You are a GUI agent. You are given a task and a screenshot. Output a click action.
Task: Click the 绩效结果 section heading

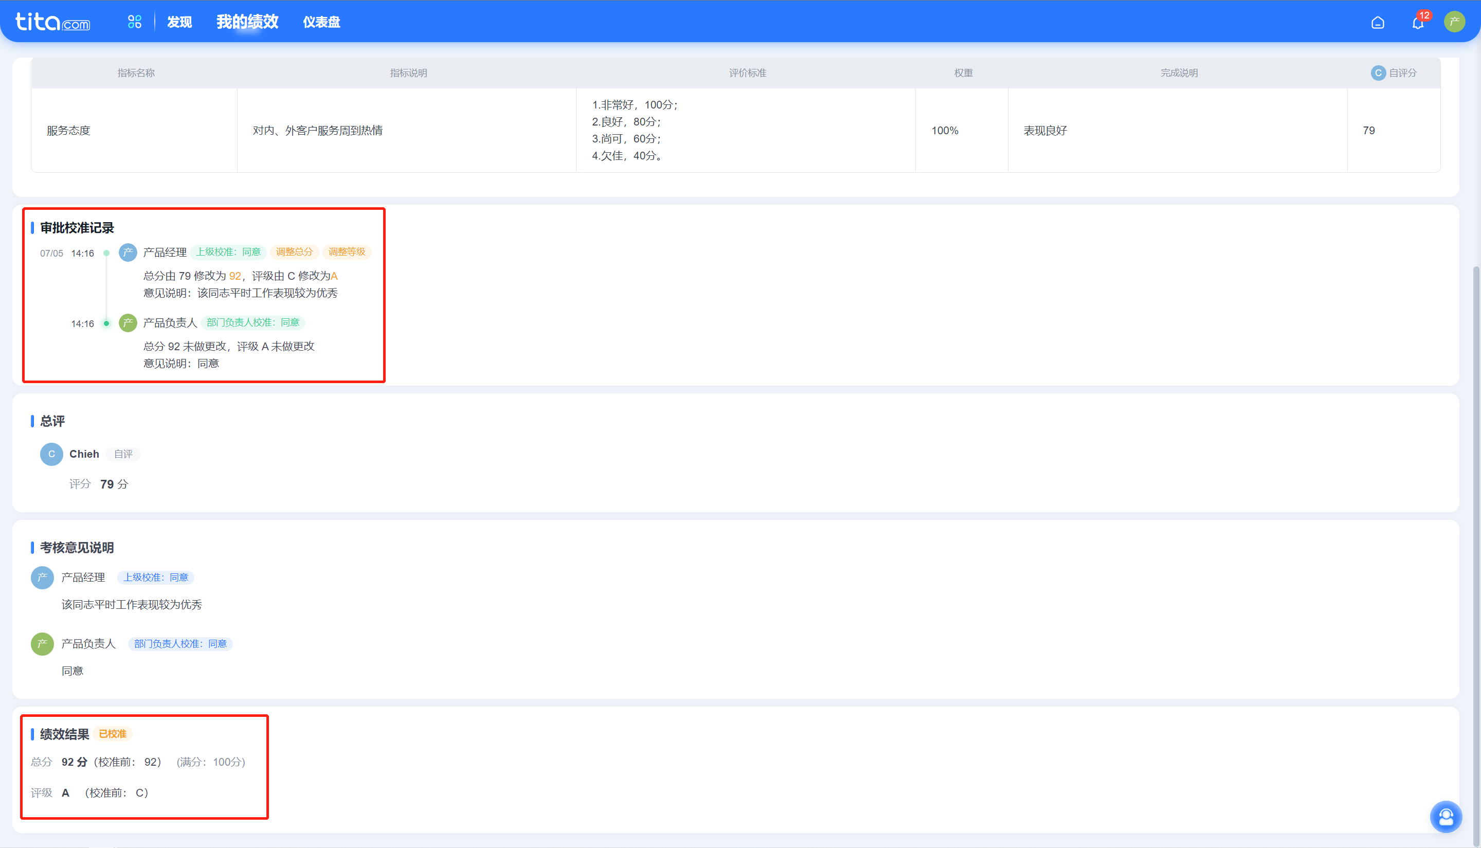coord(65,734)
